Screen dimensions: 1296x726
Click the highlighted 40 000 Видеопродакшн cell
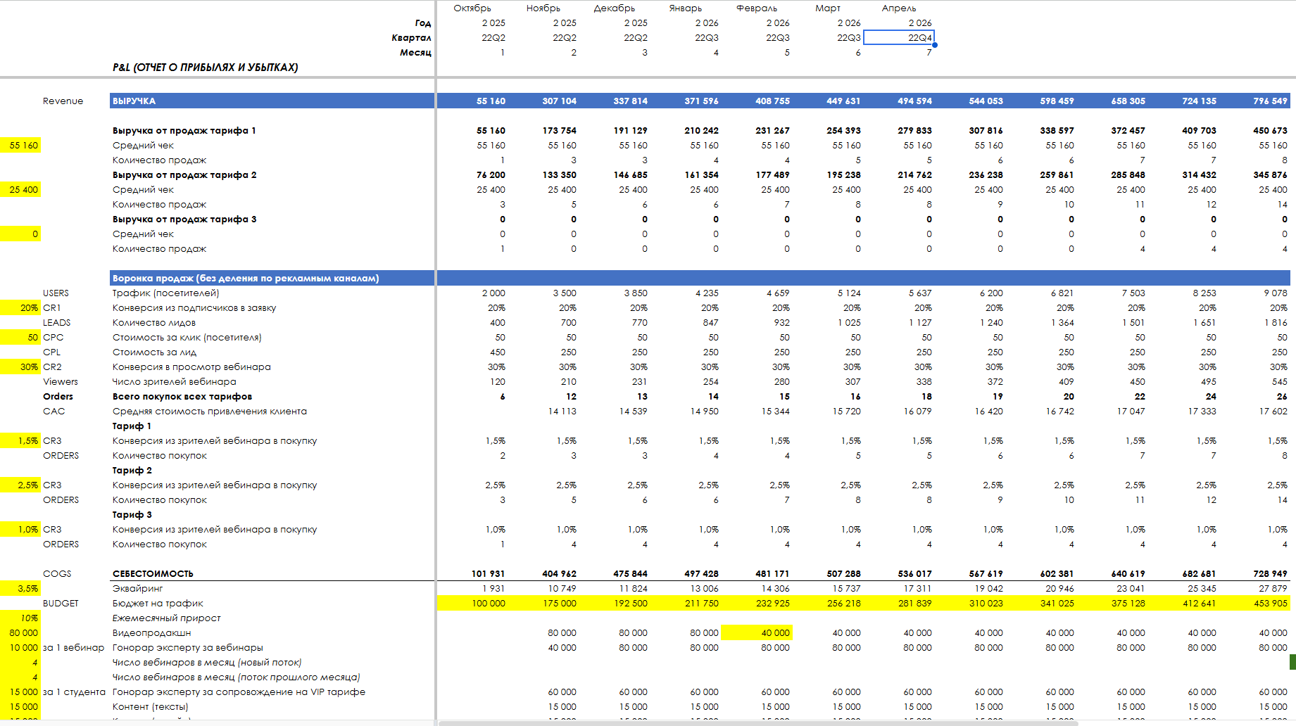pyautogui.click(x=757, y=633)
